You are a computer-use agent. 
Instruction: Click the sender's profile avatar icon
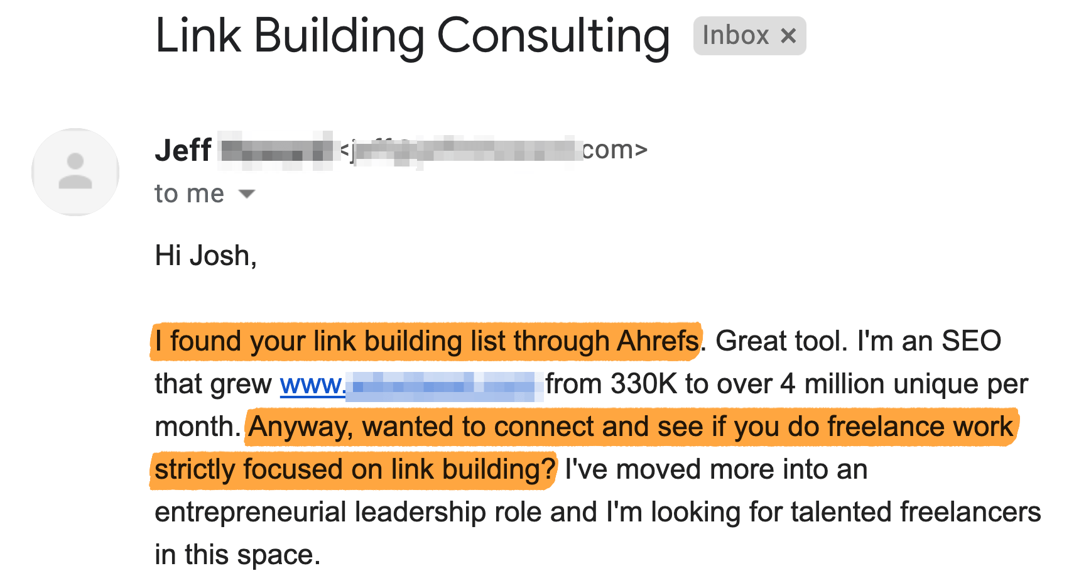click(75, 172)
